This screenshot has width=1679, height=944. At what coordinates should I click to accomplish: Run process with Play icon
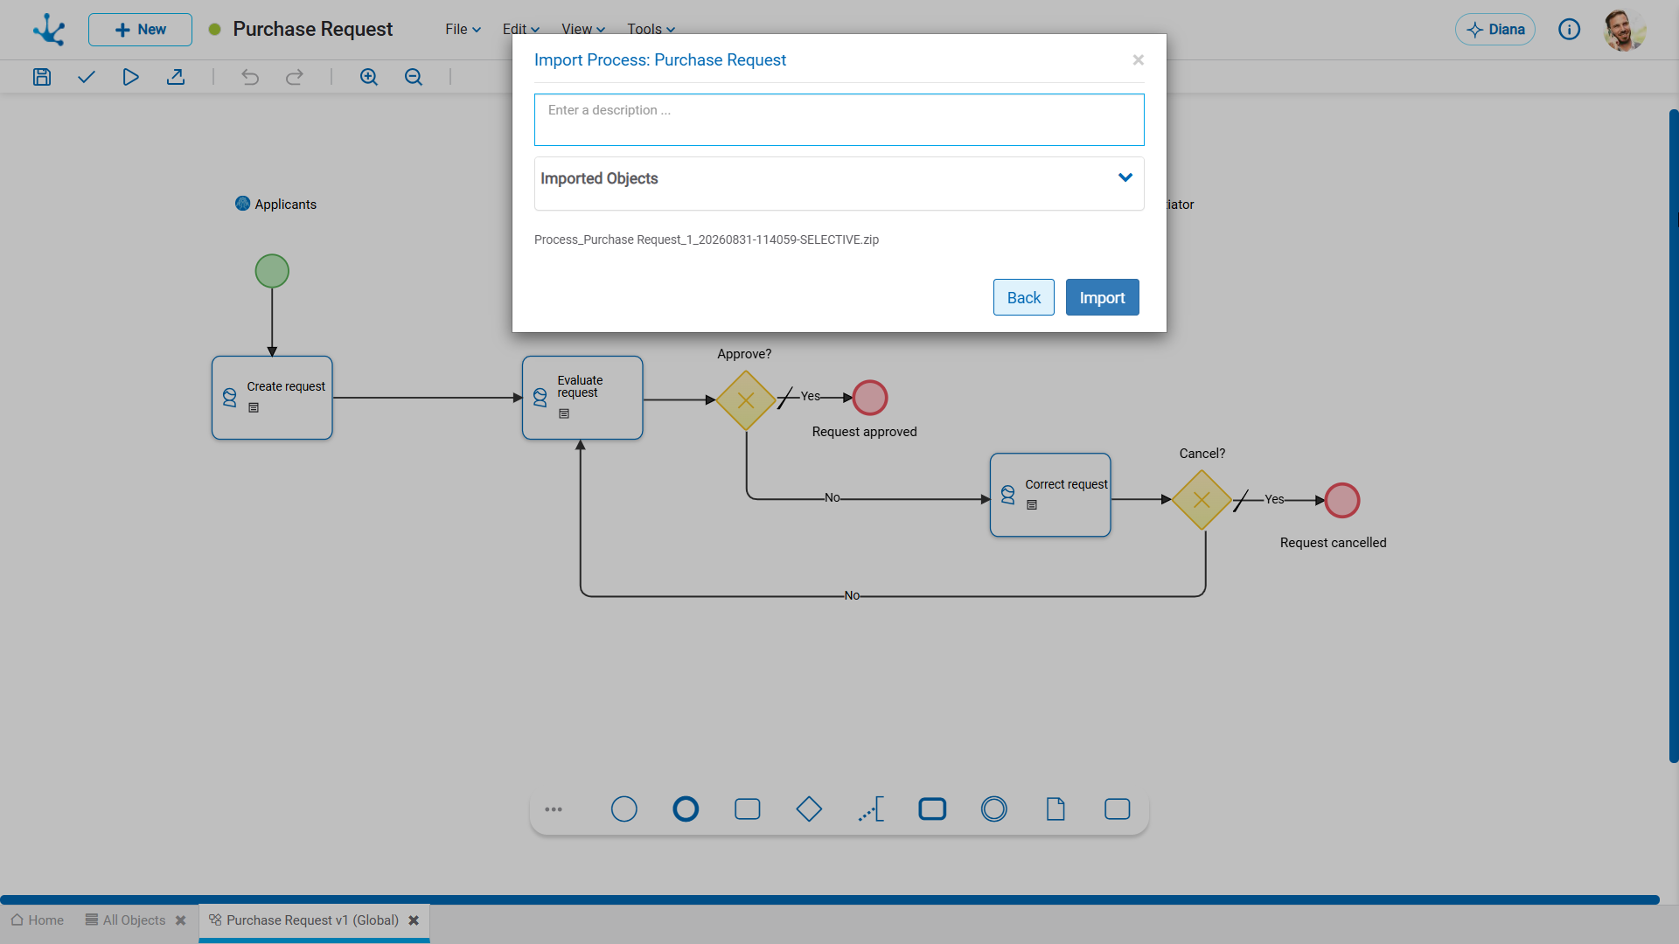click(x=130, y=77)
